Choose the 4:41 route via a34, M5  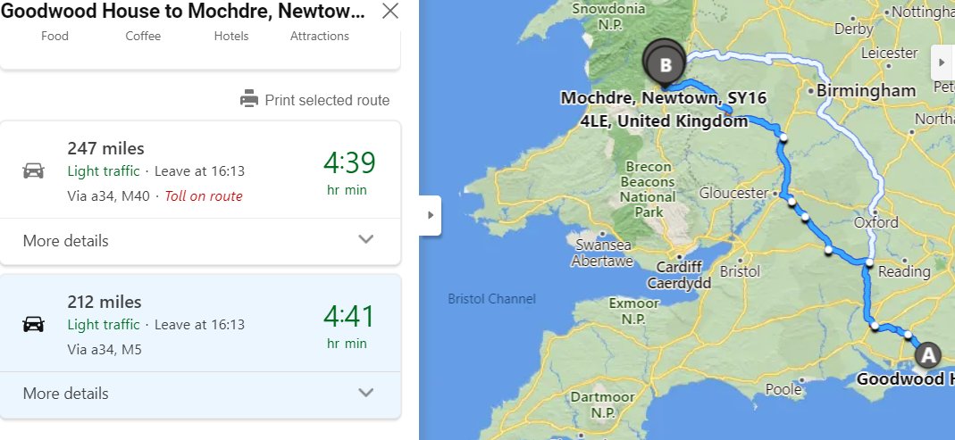(x=200, y=323)
